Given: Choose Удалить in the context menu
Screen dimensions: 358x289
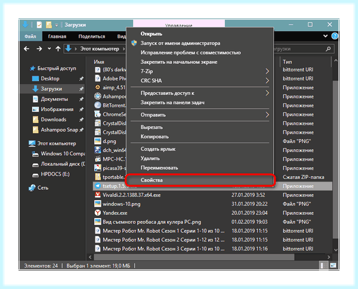Looking at the screenshot, I should pyautogui.click(x=150, y=158).
